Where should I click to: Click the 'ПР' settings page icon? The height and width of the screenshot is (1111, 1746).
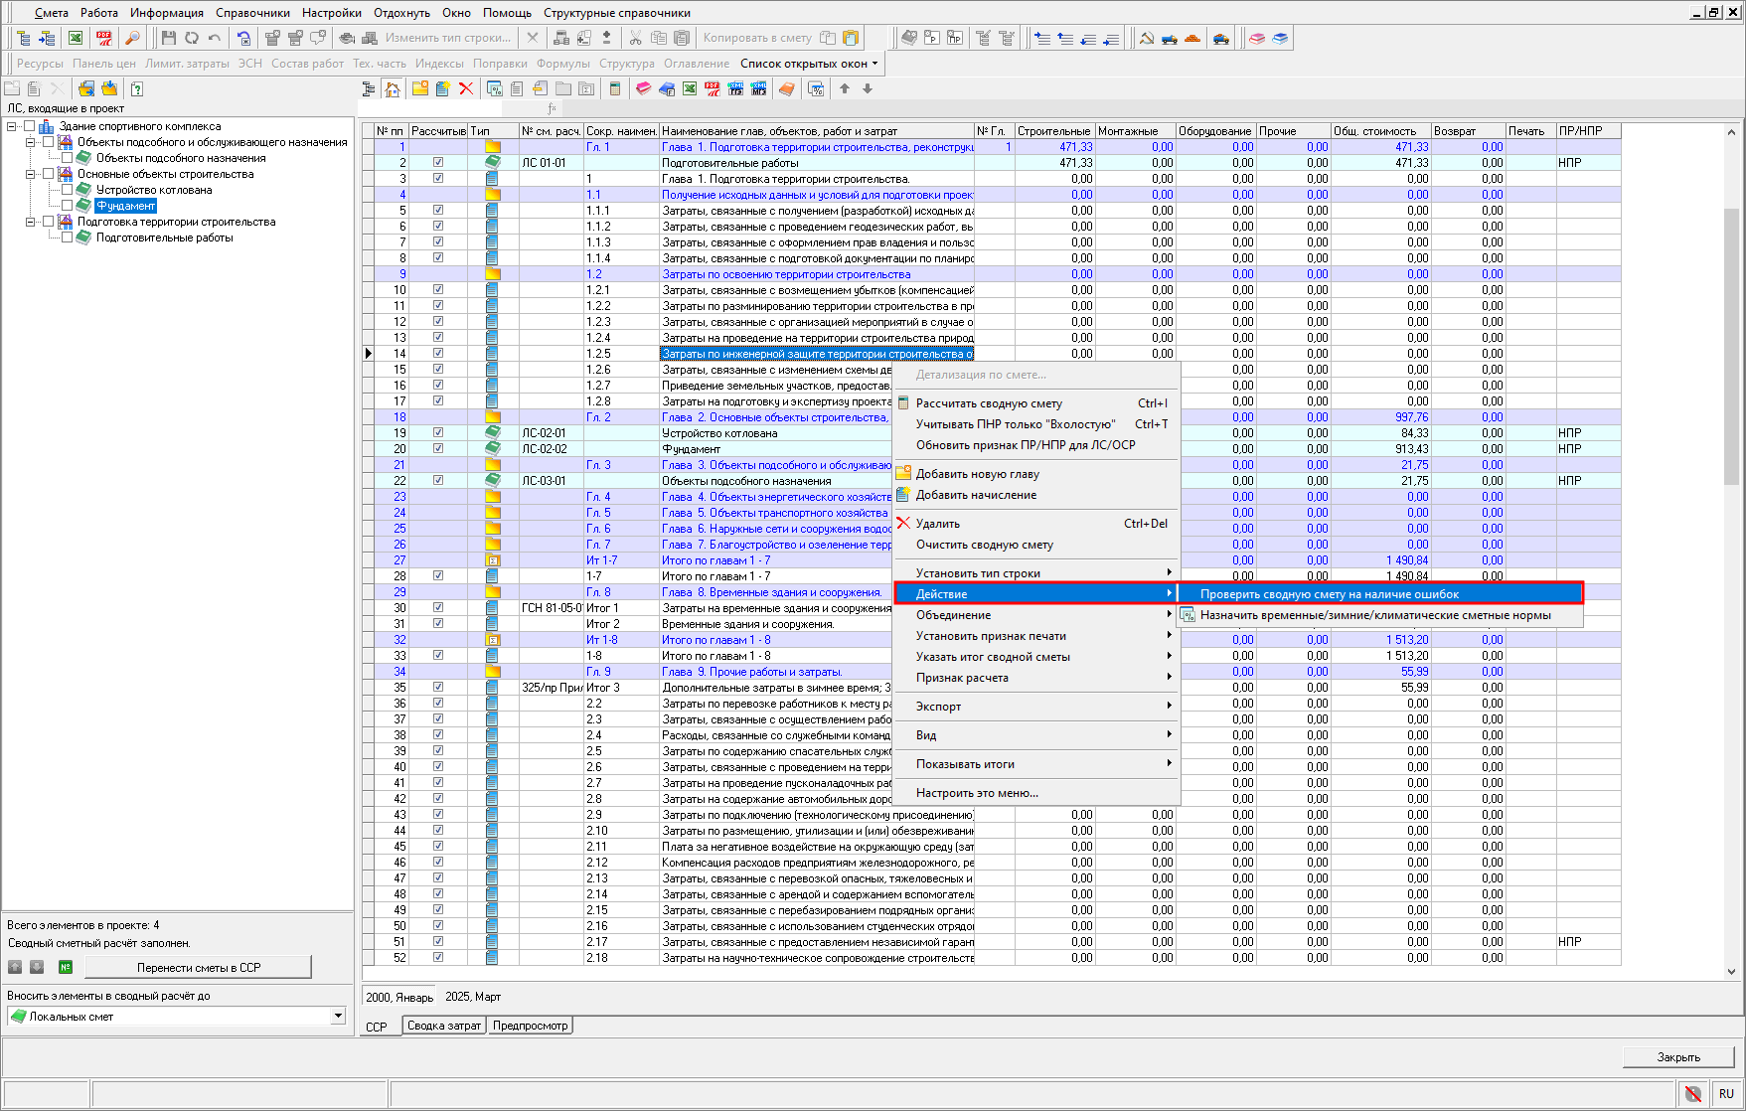tap(955, 38)
